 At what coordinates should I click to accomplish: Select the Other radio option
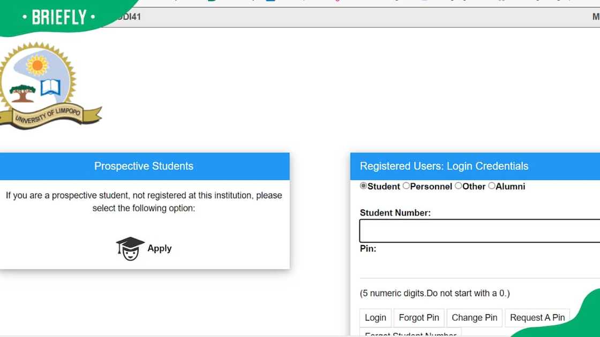tap(458, 186)
